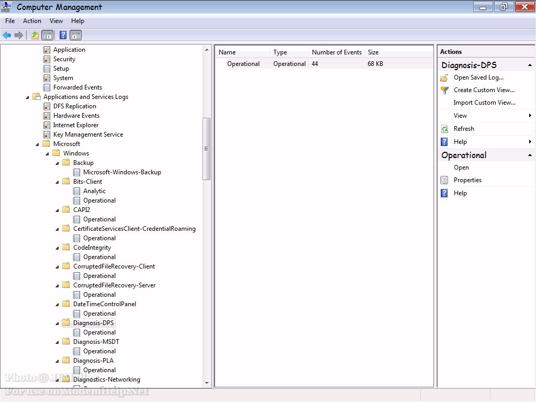536x402 pixels.
Task: Toggle the Show/Hide Action Pane toolbar icon
Action: pos(75,35)
